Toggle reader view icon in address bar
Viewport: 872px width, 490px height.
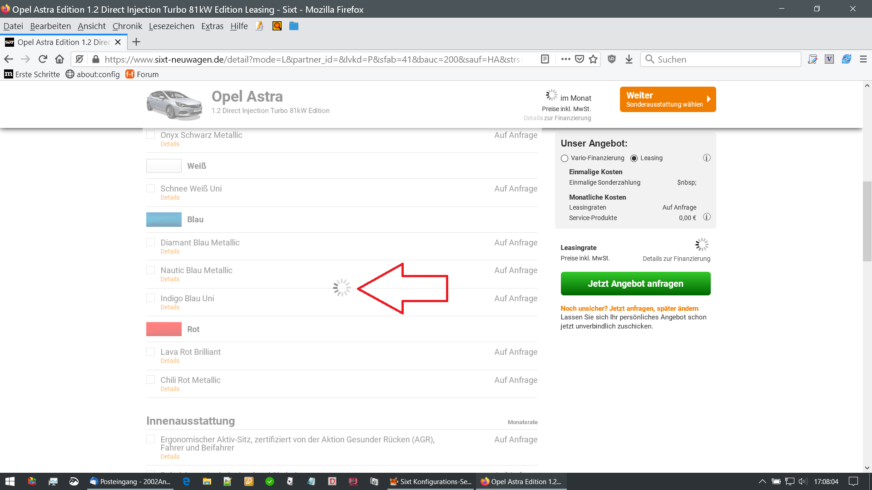click(x=545, y=59)
